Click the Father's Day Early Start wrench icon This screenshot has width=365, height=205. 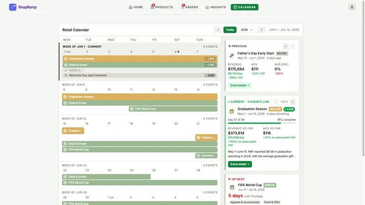[232, 55]
